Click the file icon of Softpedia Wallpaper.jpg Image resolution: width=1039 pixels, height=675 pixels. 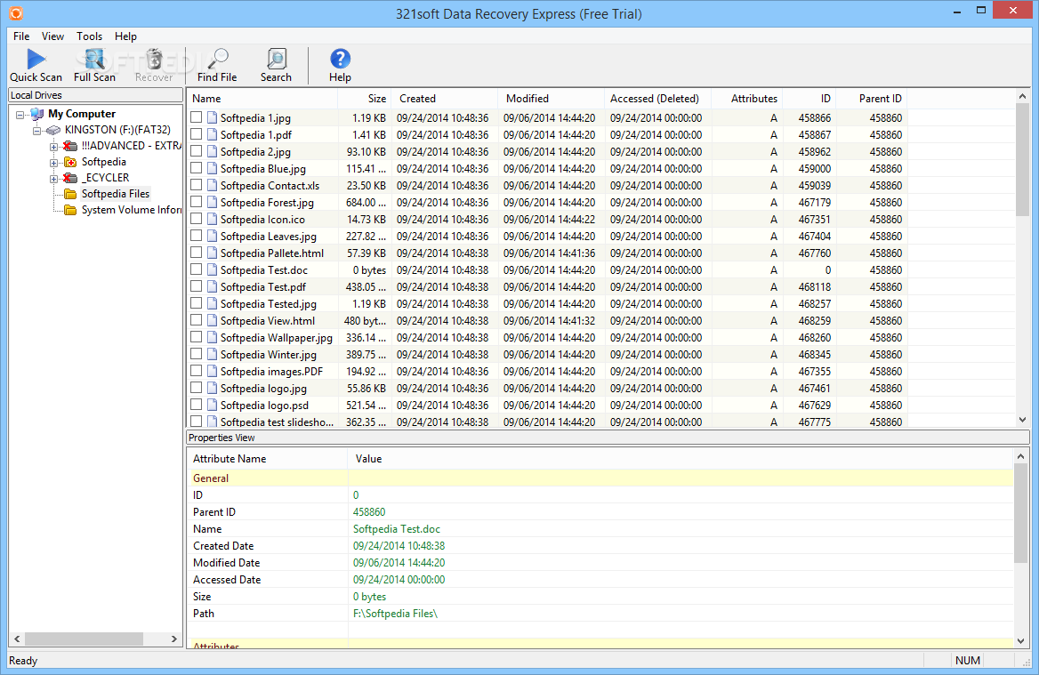pyautogui.click(x=212, y=338)
